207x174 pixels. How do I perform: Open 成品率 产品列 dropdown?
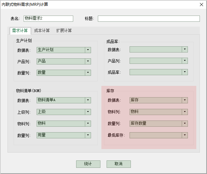click(185, 61)
